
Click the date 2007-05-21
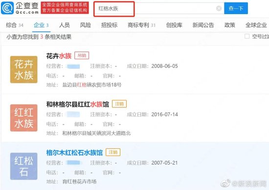pyautogui.click(x=164, y=163)
